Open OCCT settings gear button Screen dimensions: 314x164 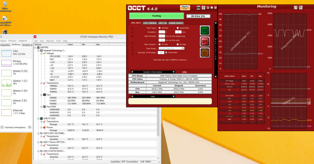pos(205,52)
